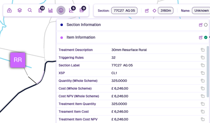
Task: Click the XSP value CL1
Action: (x=114, y=73)
